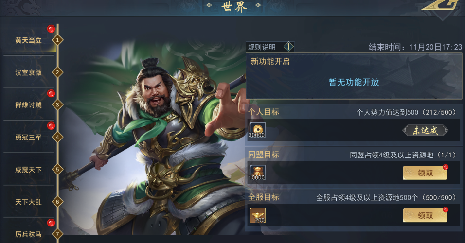
Task: Open the 汉室衰微 chapter tab
Action: click(29, 72)
